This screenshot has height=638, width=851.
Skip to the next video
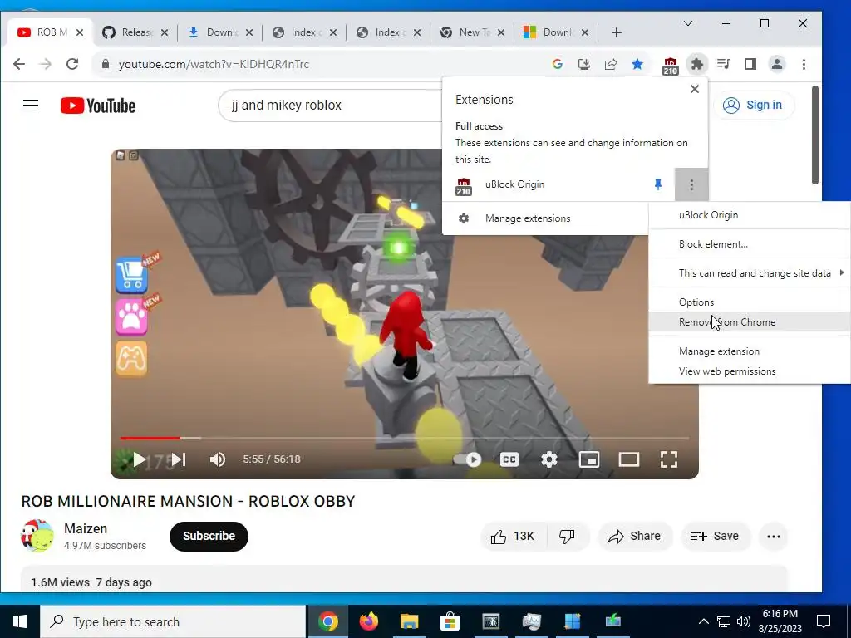(x=179, y=459)
